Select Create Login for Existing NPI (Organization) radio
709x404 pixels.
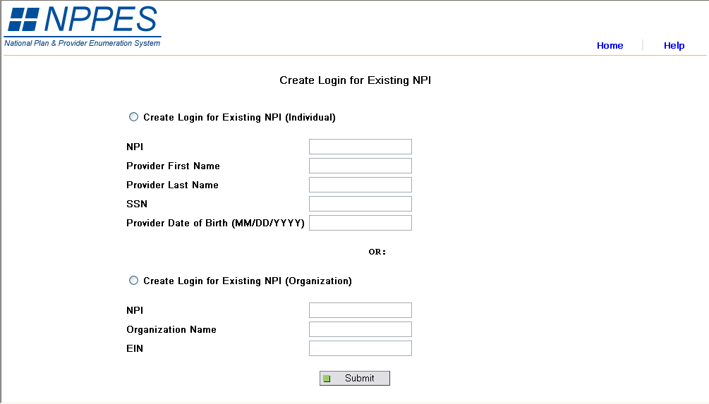click(133, 281)
